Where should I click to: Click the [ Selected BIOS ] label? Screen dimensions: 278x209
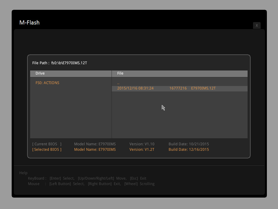coord(47,149)
